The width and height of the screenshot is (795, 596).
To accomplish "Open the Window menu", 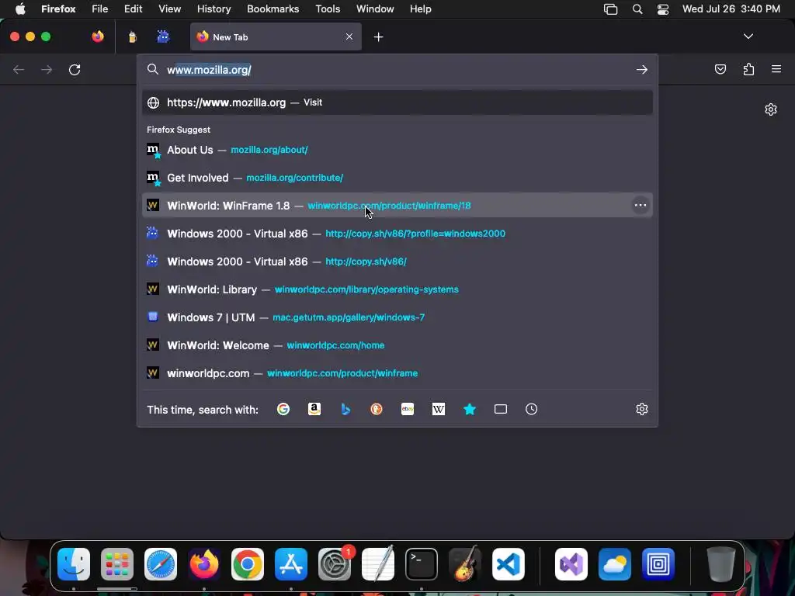I will click(375, 9).
